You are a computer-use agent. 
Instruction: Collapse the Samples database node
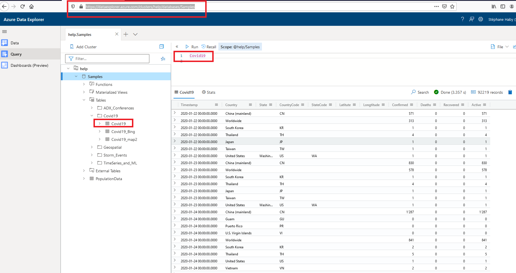[x=76, y=76]
